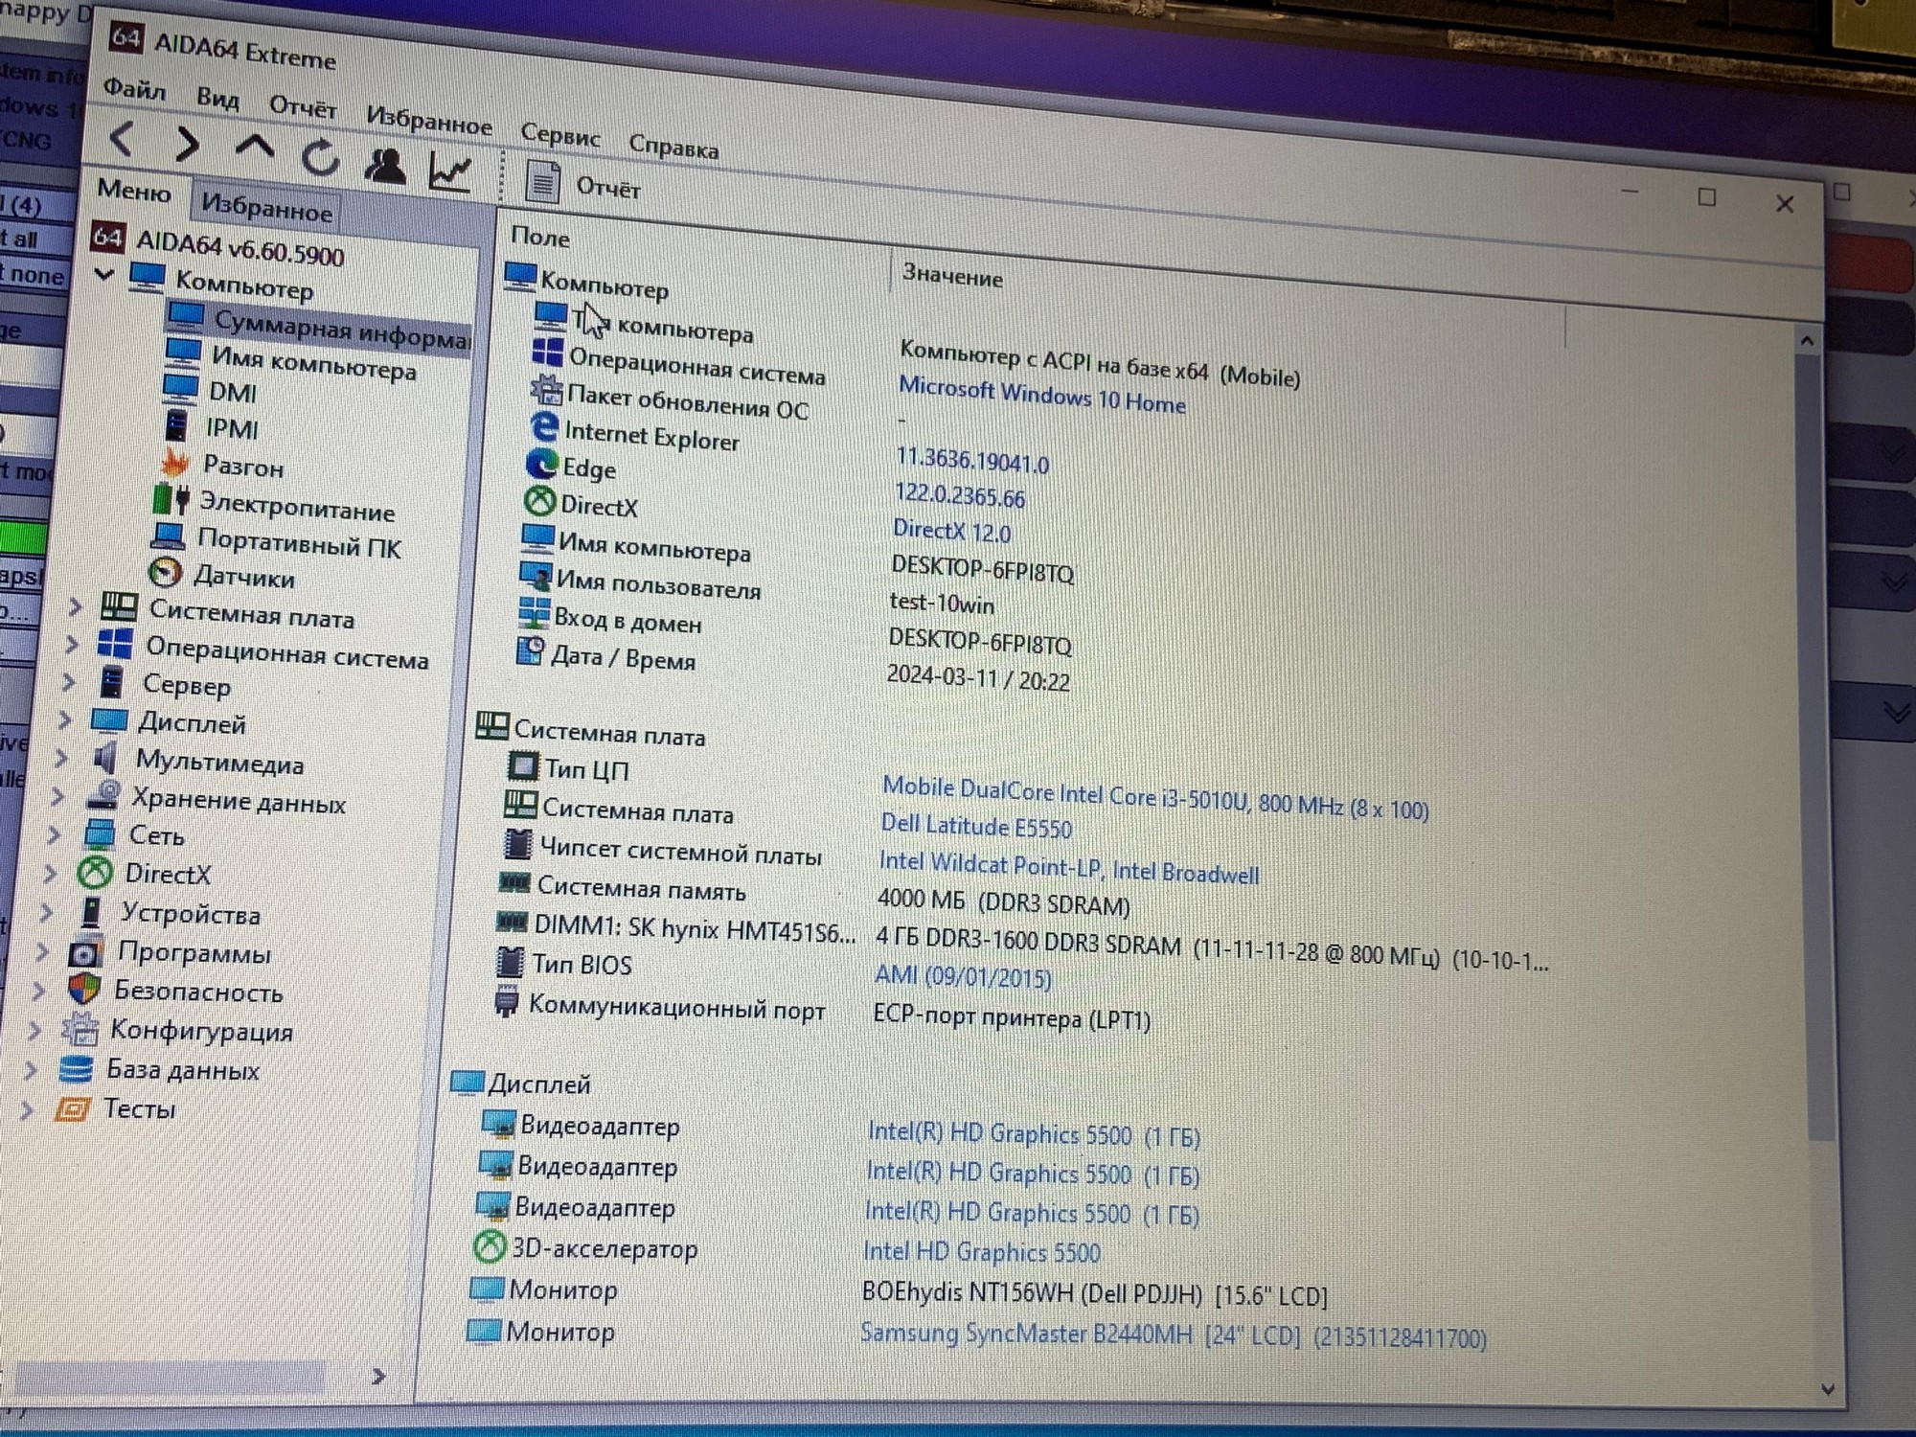The width and height of the screenshot is (1916, 1437).
Task: Expand the Системная плата tree node
Action: click(x=75, y=606)
